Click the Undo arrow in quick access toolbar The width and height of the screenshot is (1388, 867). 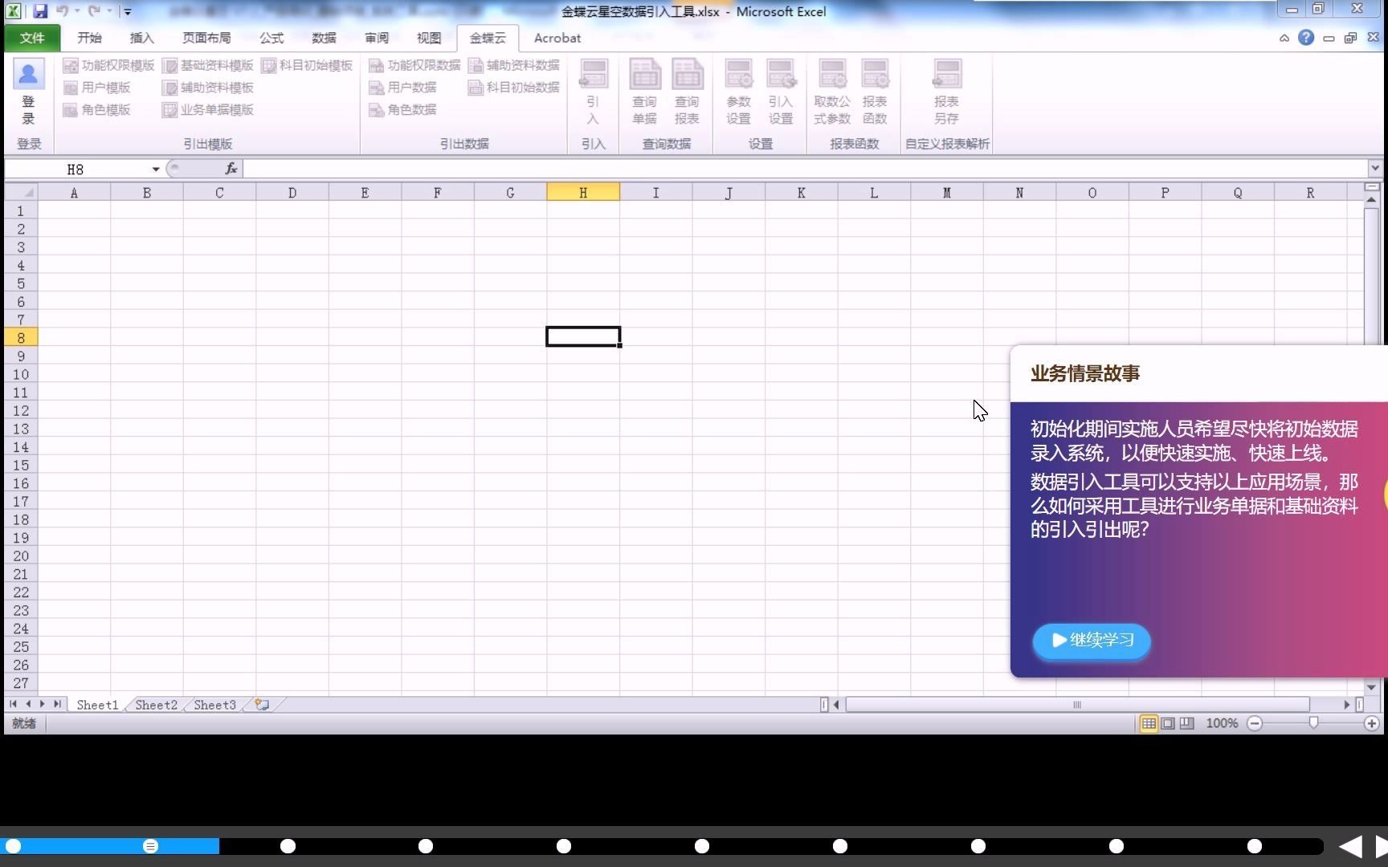pyautogui.click(x=61, y=11)
